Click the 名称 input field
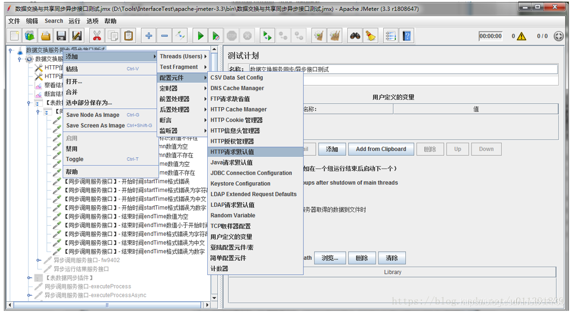 point(403,69)
